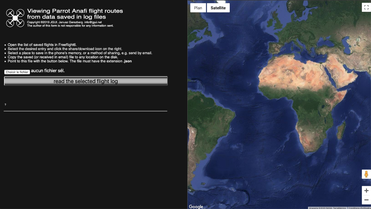Click read the selected flight log
Screen dimensions: 371x209
click(86, 81)
